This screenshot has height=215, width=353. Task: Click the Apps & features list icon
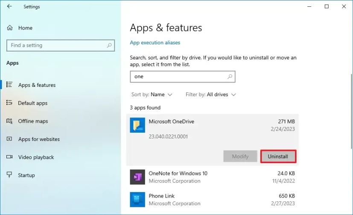[x=9, y=84]
